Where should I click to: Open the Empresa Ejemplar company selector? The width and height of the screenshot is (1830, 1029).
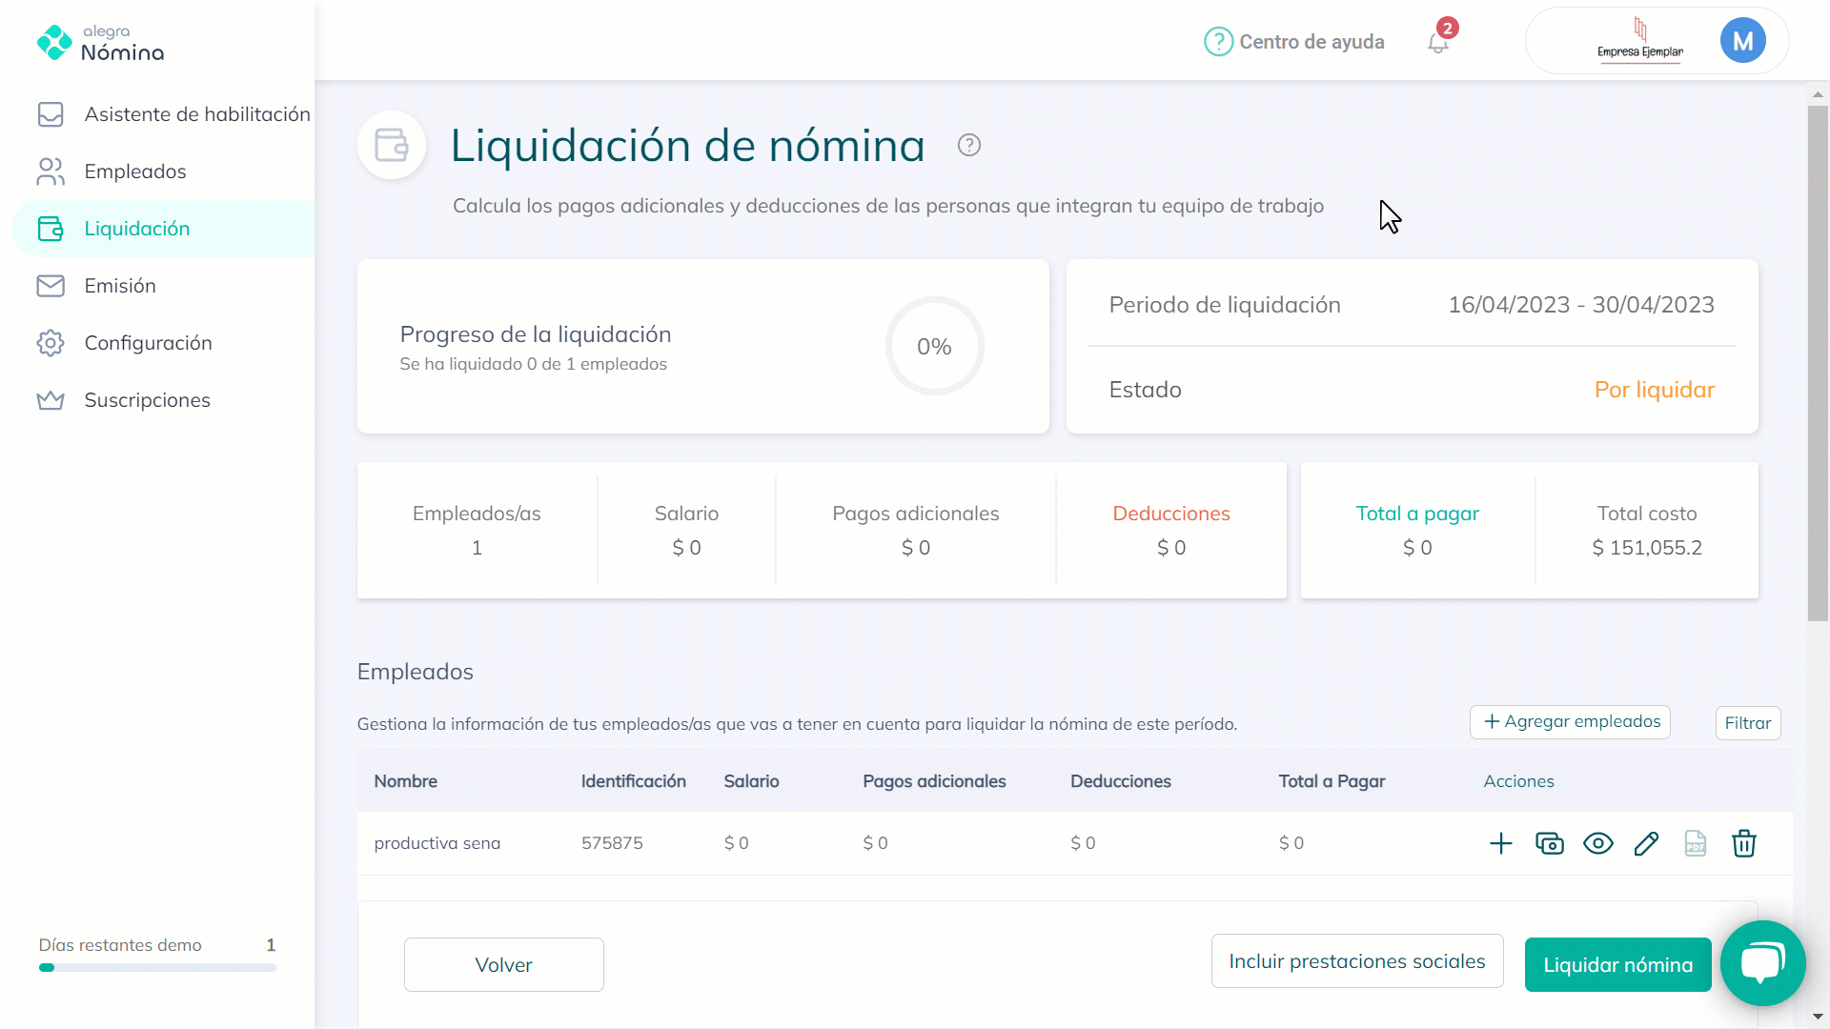1641,40
